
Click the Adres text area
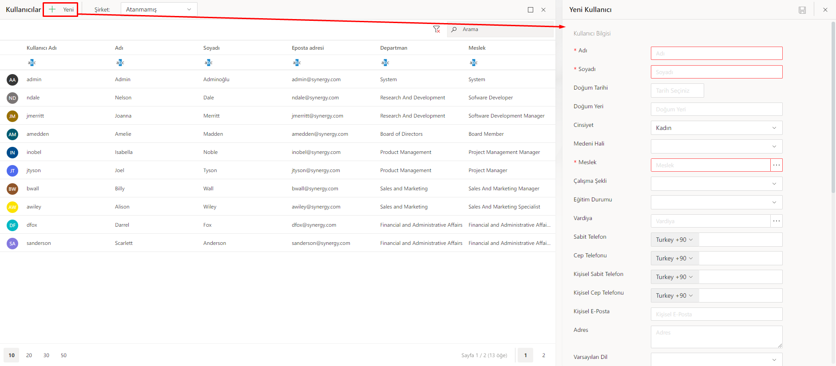point(717,337)
